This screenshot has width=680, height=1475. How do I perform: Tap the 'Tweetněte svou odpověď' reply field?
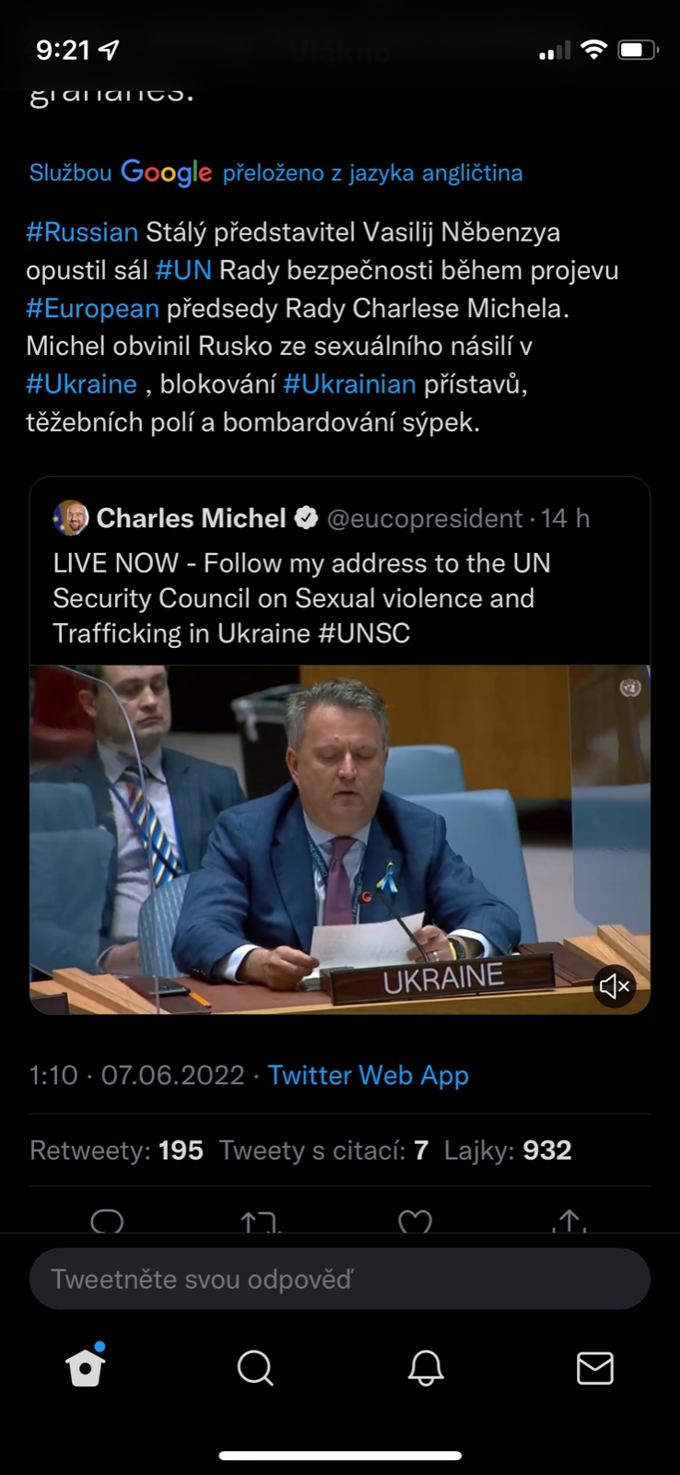pyautogui.click(x=340, y=1279)
